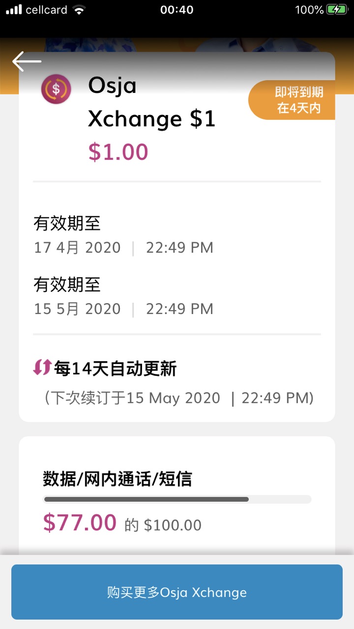This screenshot has width=354, height=629.
Task: Tap the auto-renew arrows icon
Action: (42, 368)
